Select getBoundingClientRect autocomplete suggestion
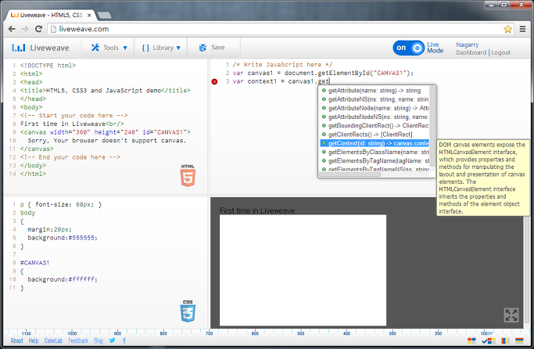The height and width of the screenshot is (349, 534). click(375, 125)
